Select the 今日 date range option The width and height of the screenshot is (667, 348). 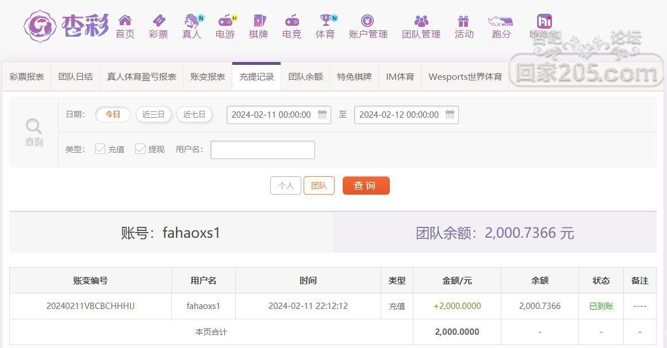point(113,114)
